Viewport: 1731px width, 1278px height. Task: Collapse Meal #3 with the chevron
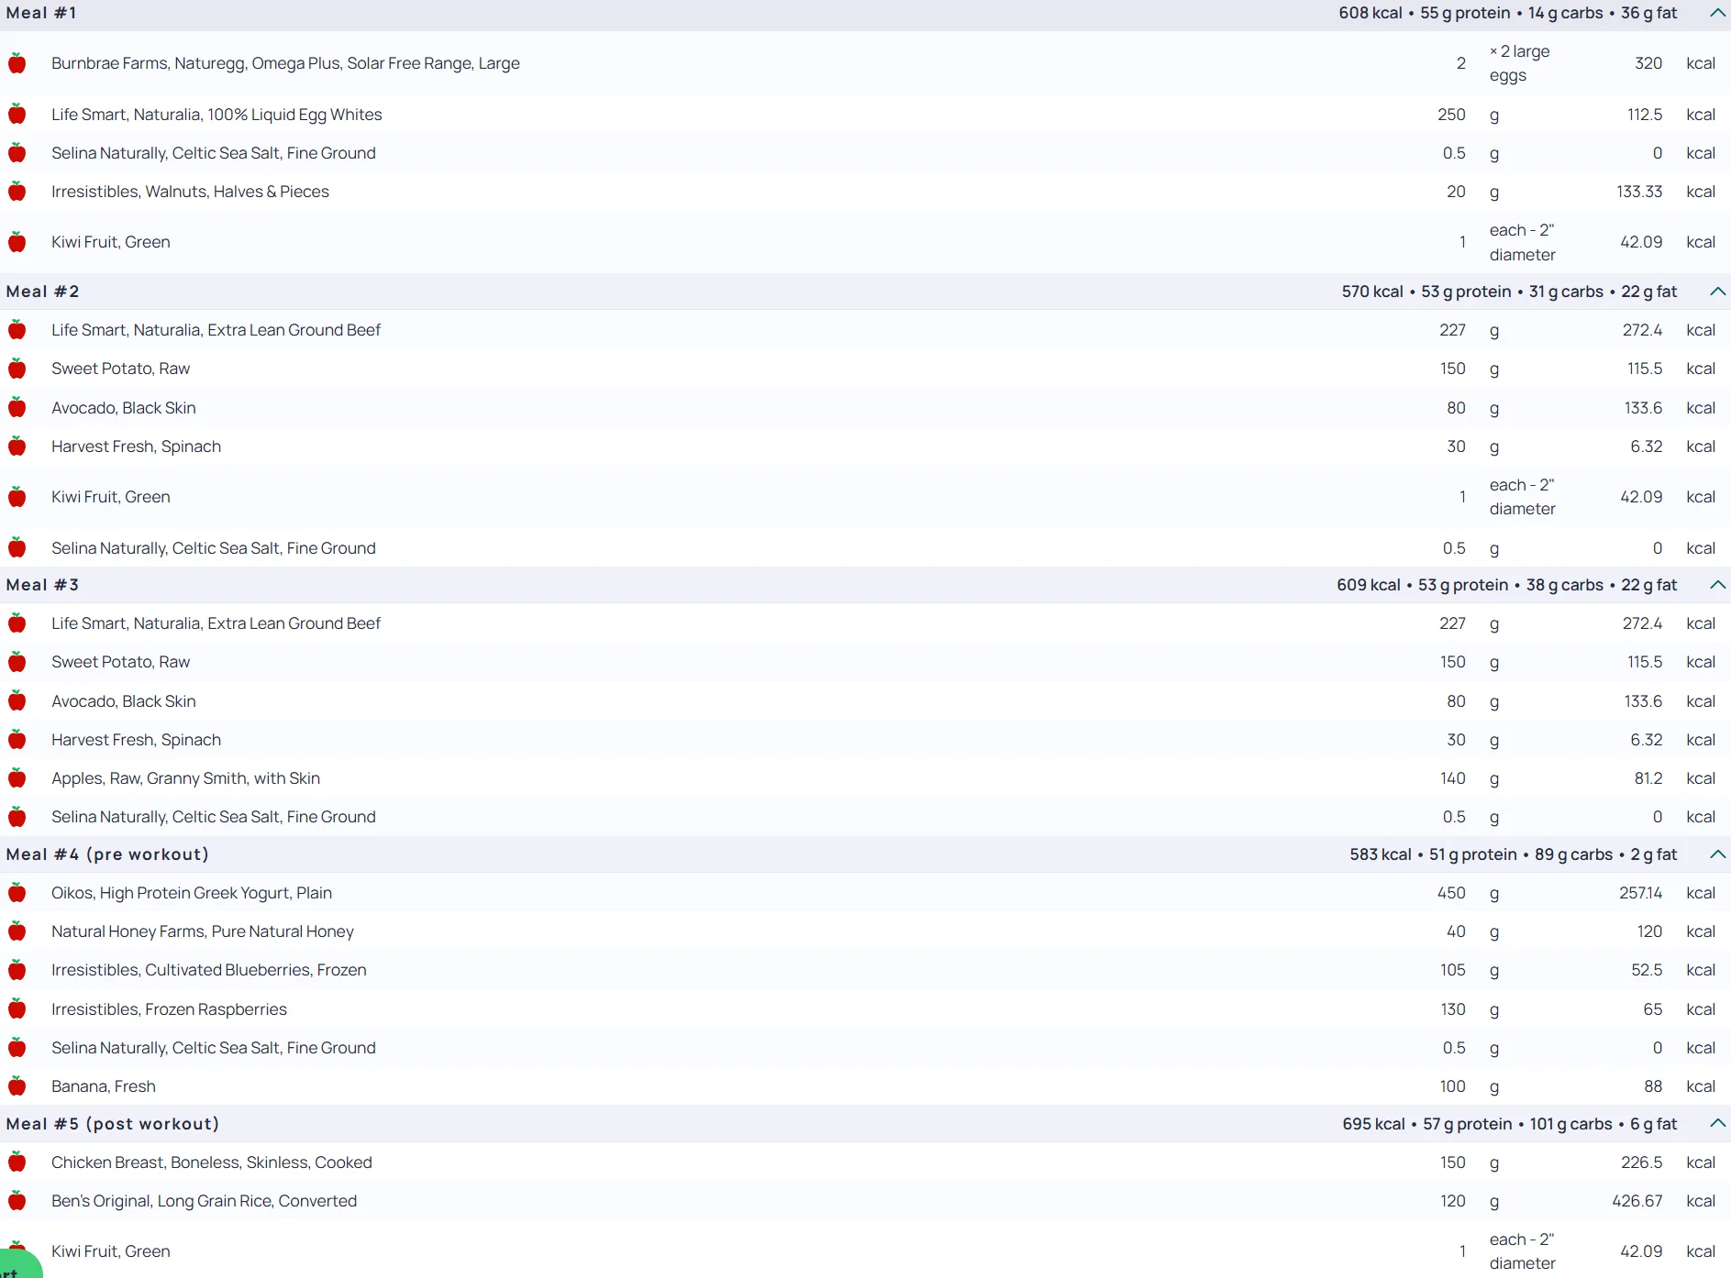[x=1717, y=585]
